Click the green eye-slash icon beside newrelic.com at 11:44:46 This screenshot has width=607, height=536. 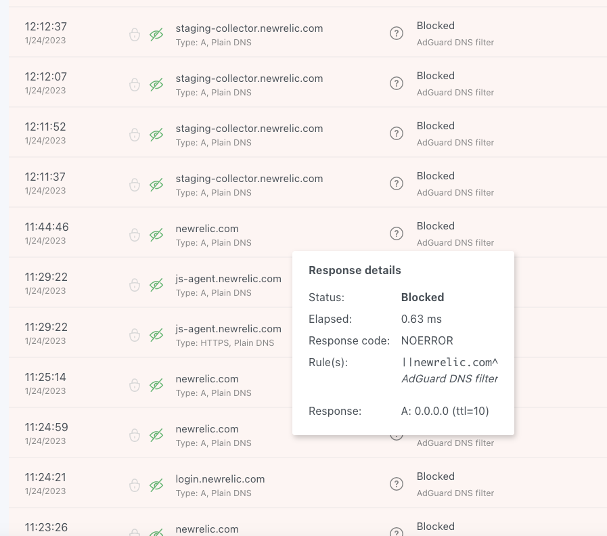tap(156, 232)
